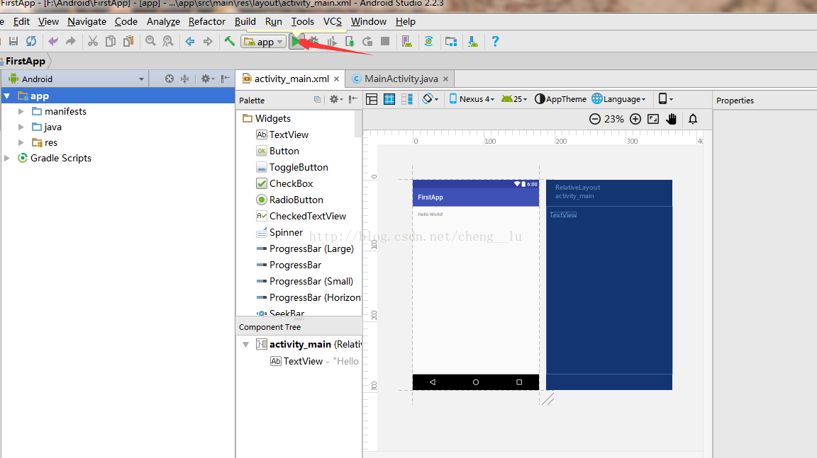This screenshot has height=458, width=817.
Task: Switch to Blueprint view mode icon
Action: 389,99
